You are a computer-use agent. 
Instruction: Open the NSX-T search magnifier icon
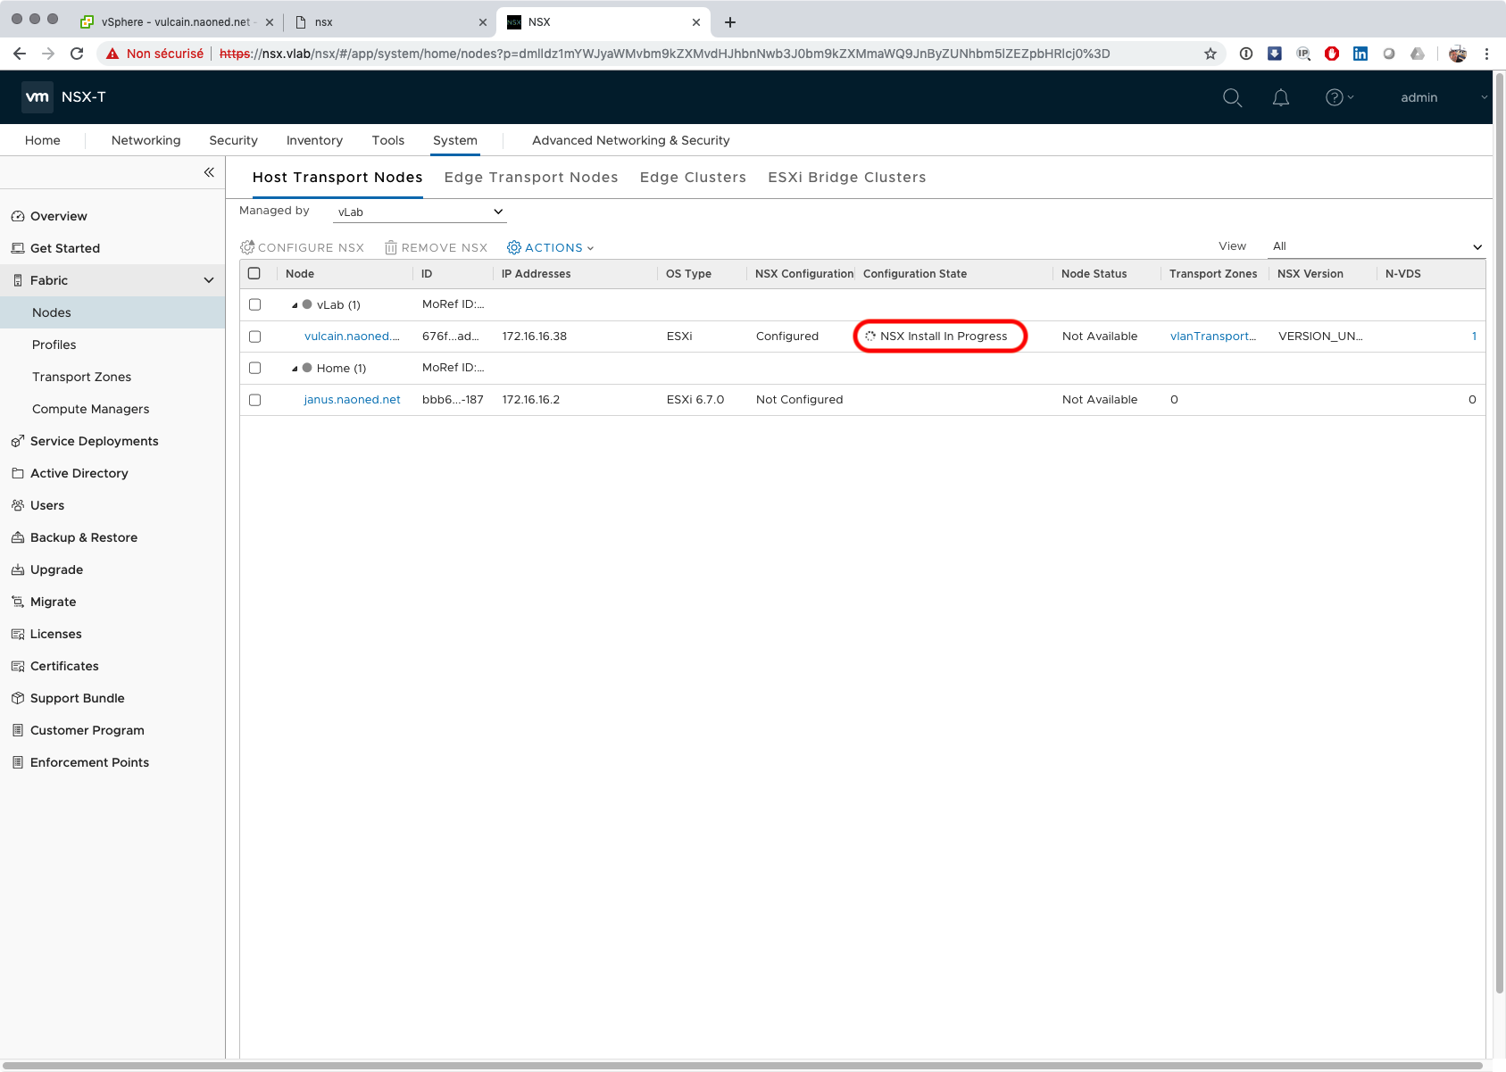coord(1232,98)
